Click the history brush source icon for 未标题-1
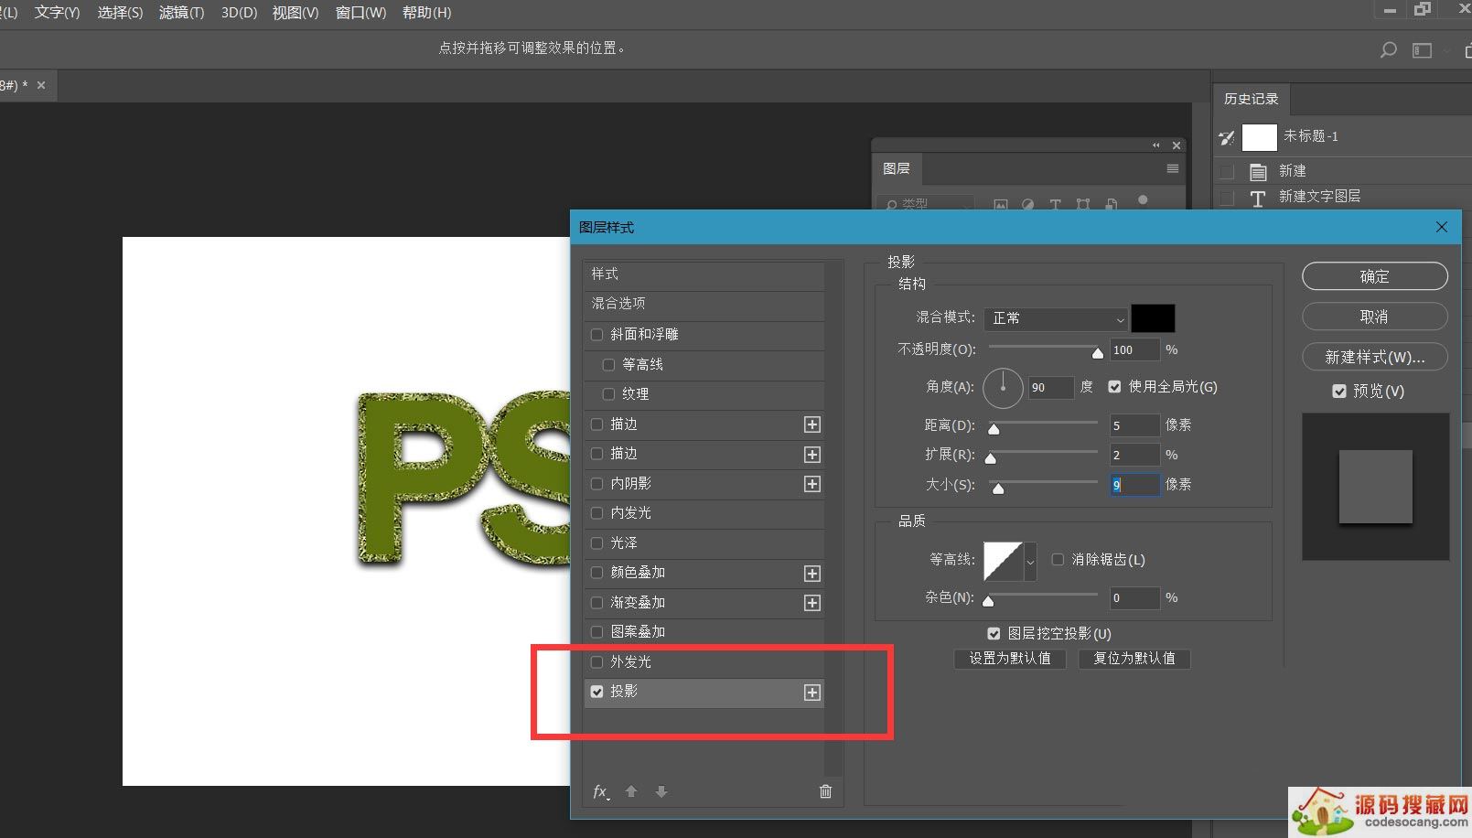Viewport: 1472px width, 838px height. click(x=1227, y=137)
